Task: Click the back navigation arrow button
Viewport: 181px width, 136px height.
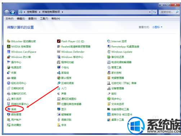Action: (7, 12)
